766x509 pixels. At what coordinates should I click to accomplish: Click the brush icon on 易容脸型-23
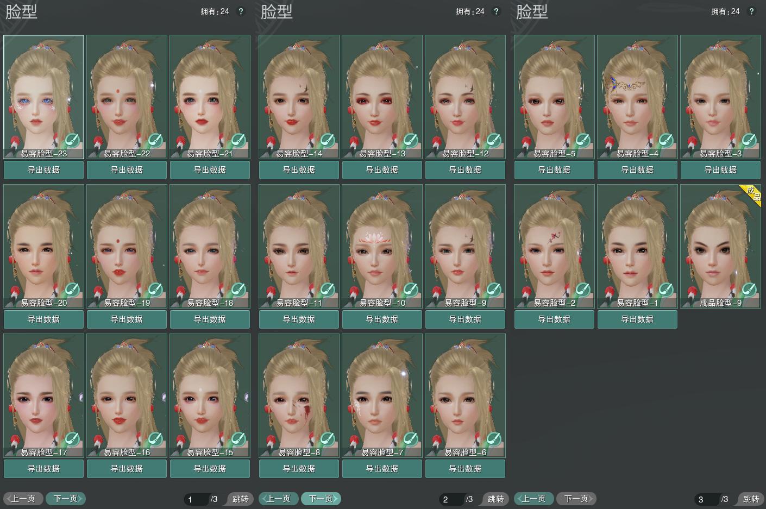pos(72,141)
